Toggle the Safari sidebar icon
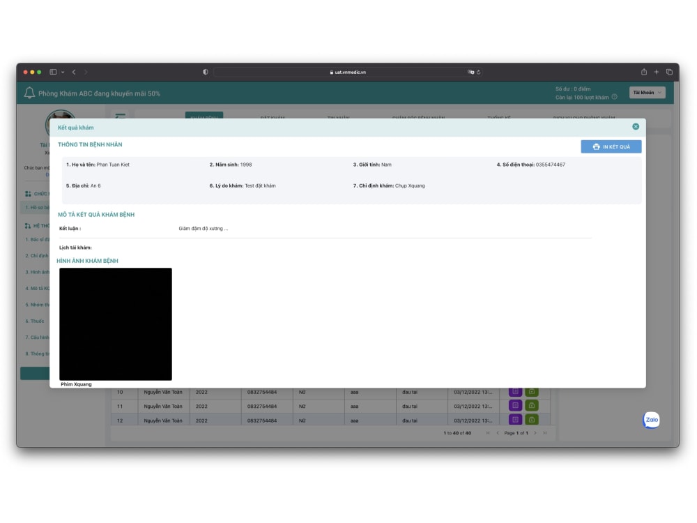The width and height of the screenshot is (697, 523). (53, 72)
